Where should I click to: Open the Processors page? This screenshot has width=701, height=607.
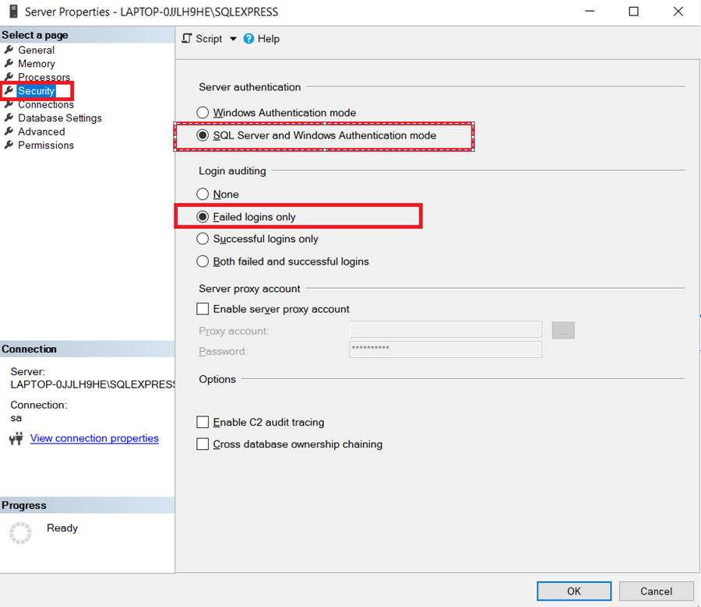pyautogui.click(x=44, y=77)
